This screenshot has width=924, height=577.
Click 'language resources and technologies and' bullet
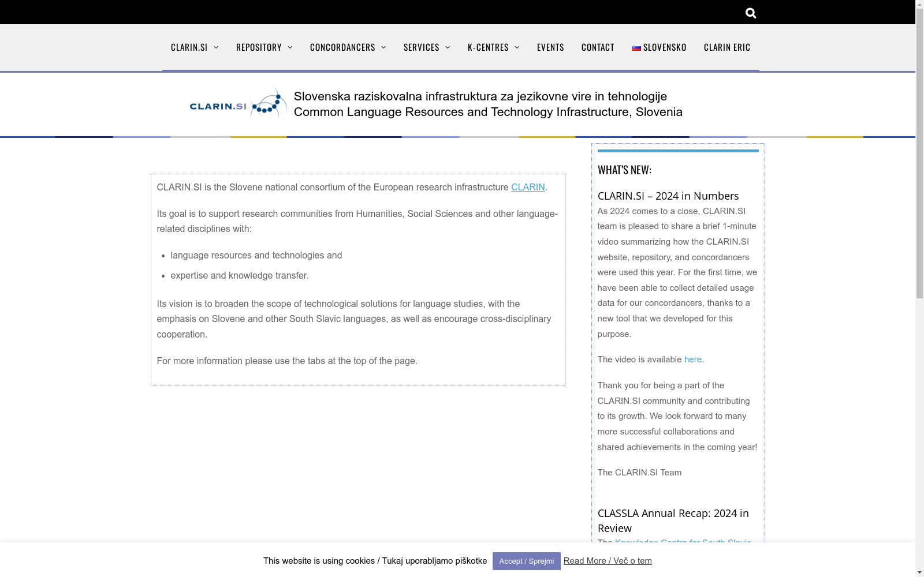pyautogui.click(x=256, y=255)
